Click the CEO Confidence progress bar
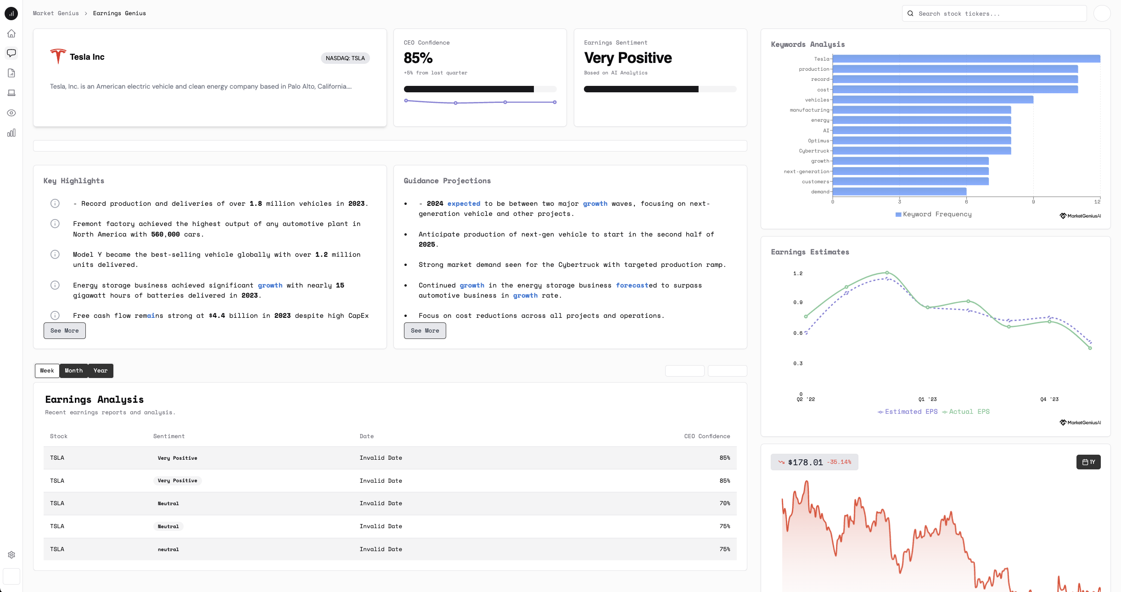The image size is (1121, 592). pyautogui.click(x=480, y=89)
